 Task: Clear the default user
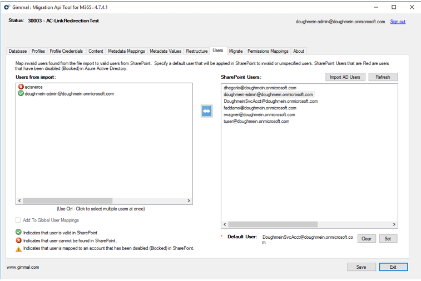(366, 239)
